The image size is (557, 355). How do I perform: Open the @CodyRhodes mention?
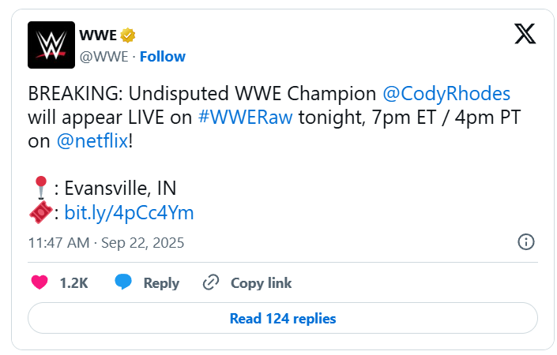[x=447, y=94]
